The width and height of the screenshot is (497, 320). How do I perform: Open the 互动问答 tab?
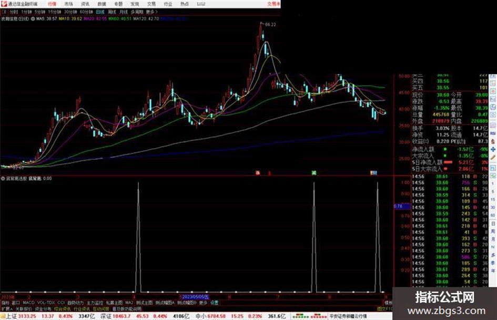coord(101,309)
